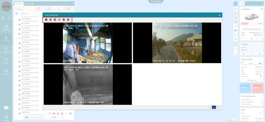The width and height of the screenshot is (265, 122).
Task: Select single-view layout in Live streaming toolbar
Action: pyautogui.click(x=46, y=20)
